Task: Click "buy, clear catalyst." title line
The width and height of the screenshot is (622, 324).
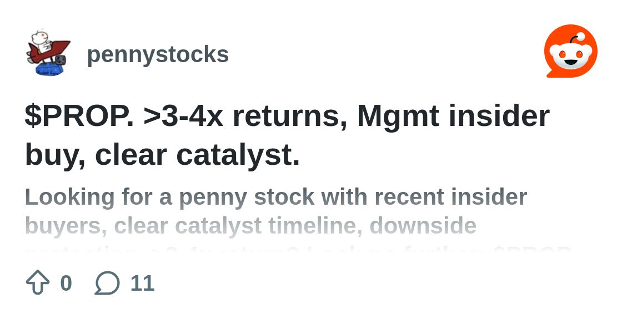Action: click(162, 155)
